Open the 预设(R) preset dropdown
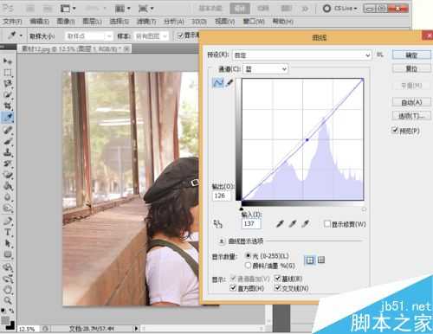 pos(302,55)
